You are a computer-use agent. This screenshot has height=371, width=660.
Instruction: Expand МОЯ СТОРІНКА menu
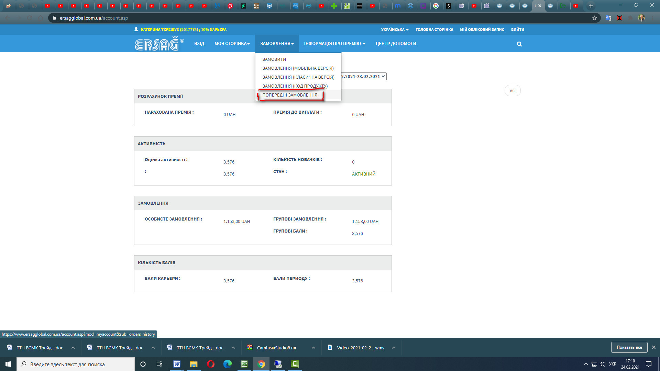point(232,44)
